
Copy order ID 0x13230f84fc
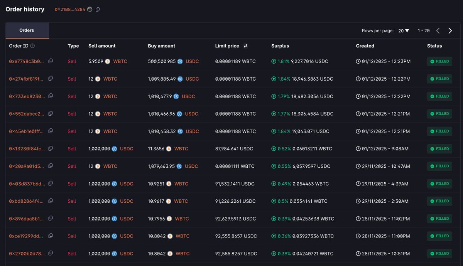point(51,148)
